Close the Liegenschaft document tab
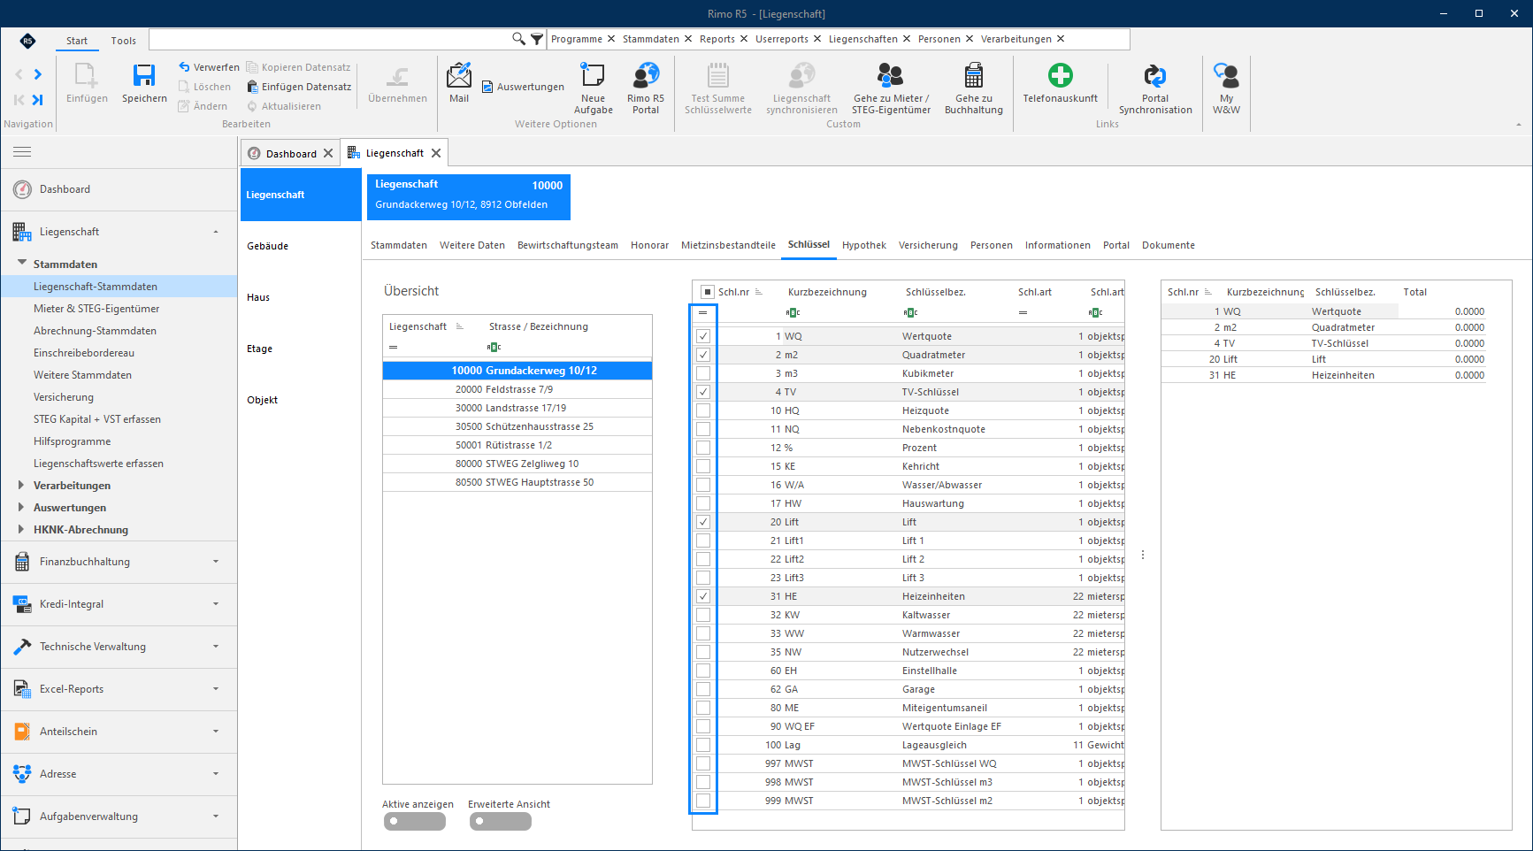The height and width of the screenshot is (851, 1533). tap(436, 153)
